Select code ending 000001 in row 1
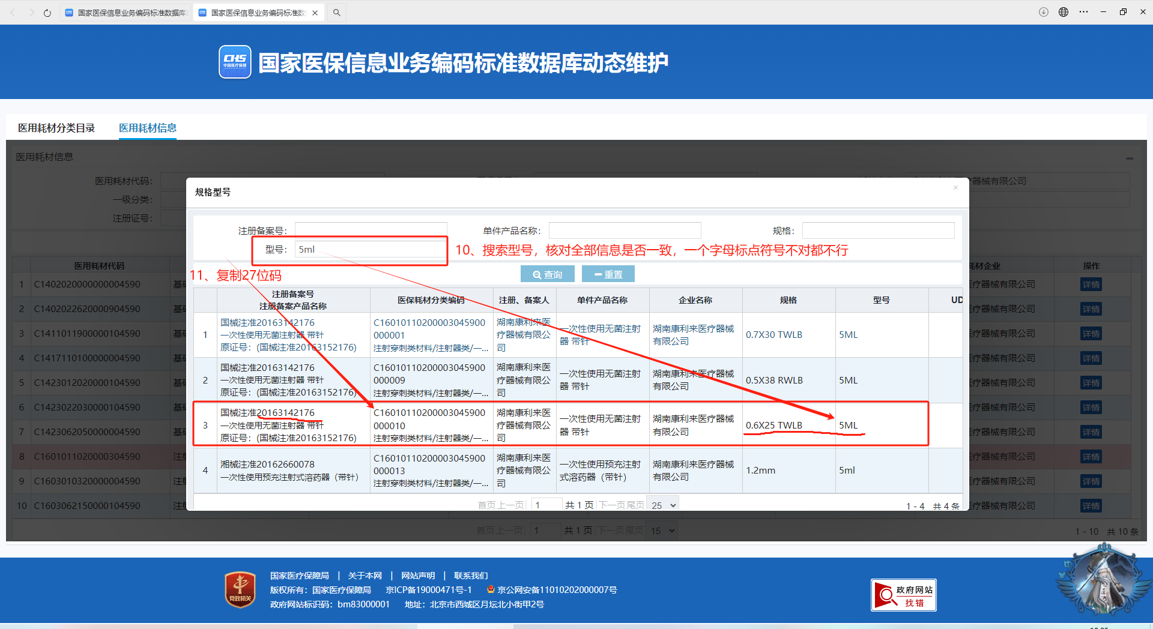 pyautogui.click(x=429, y=329)
